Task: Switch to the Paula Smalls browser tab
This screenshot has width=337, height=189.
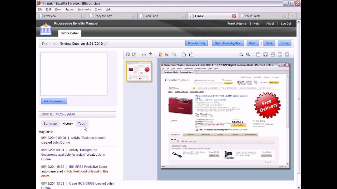Action: [263, 16]
